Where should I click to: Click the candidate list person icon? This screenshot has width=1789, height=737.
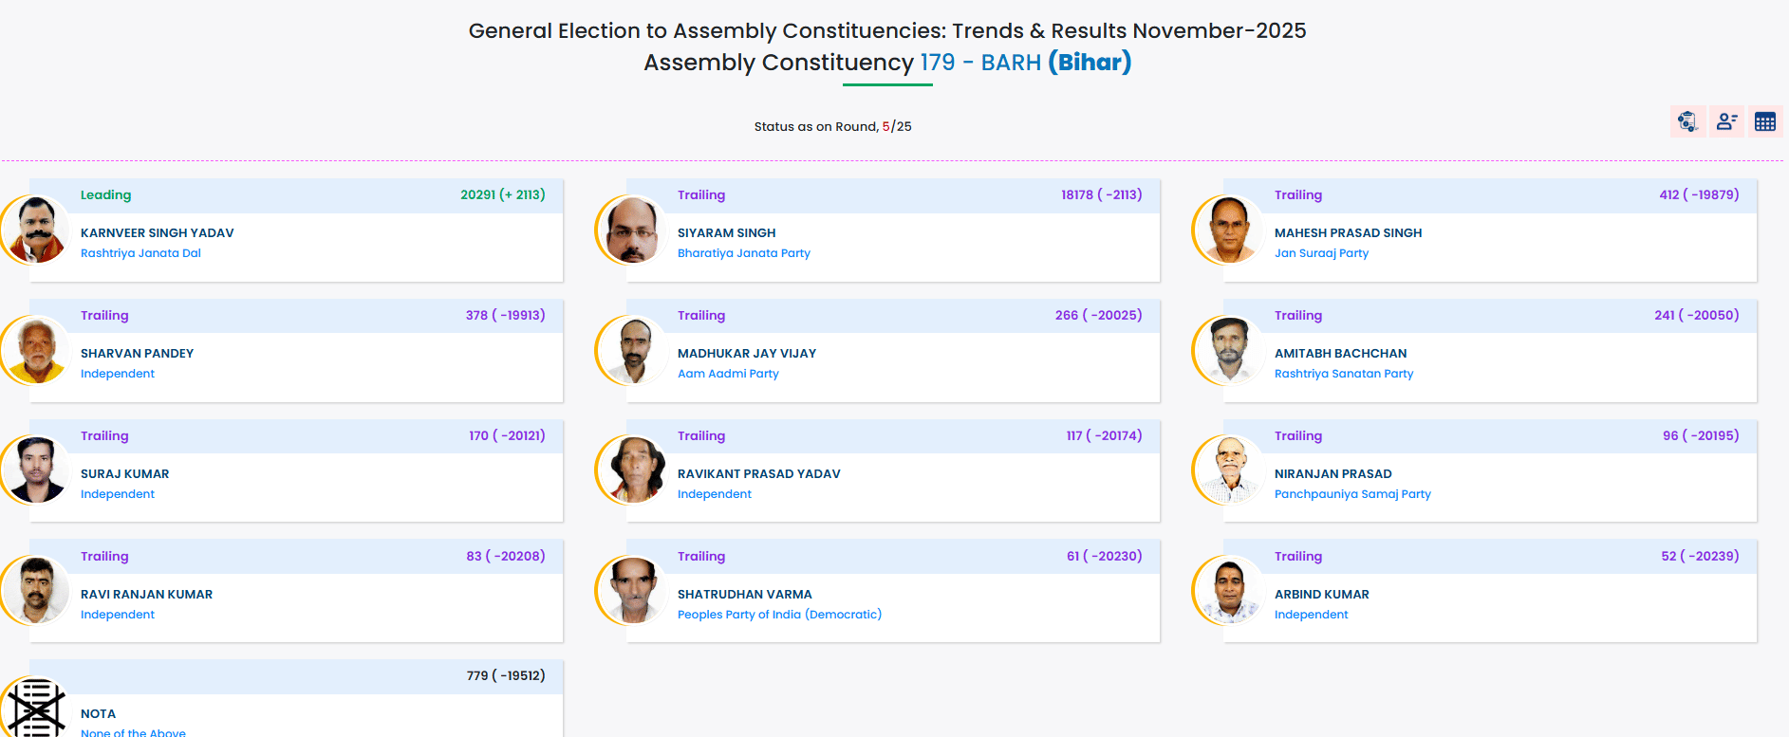pyautogui.click(x=1726, y=121)
